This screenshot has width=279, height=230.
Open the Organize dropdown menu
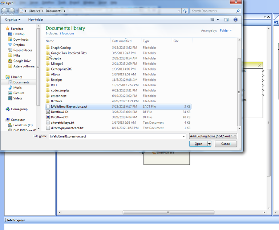click(13, 20)
